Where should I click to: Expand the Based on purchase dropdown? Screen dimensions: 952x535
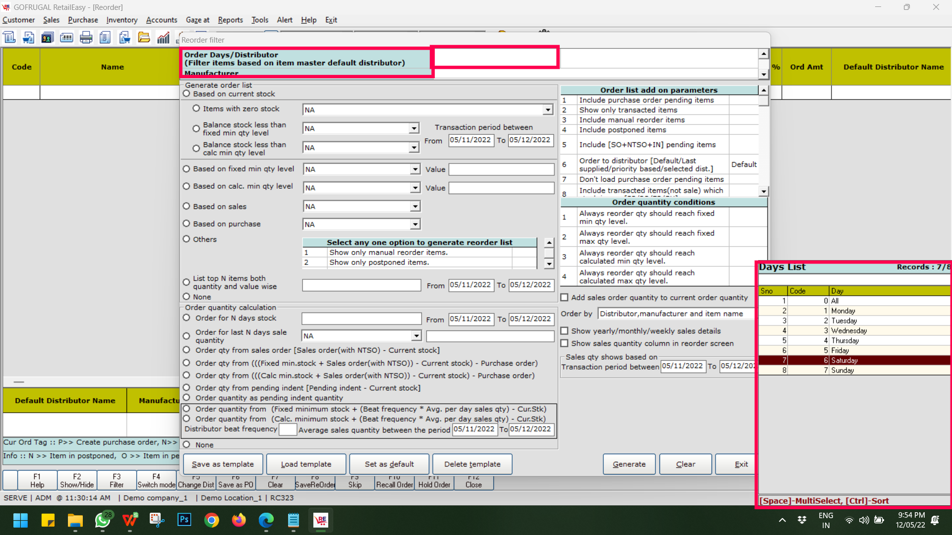click(x=415, y=224)
